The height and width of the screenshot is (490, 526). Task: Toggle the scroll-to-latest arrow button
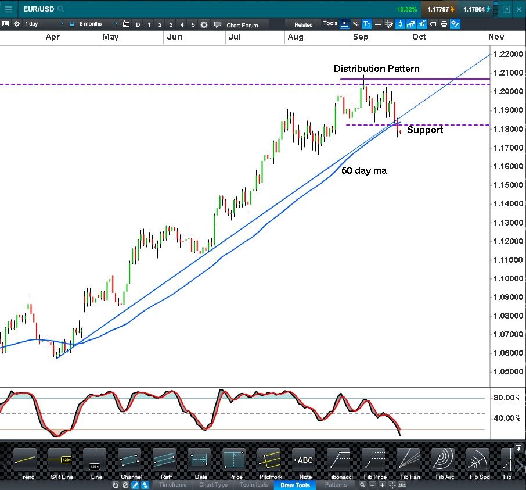[x=344, y=24]
